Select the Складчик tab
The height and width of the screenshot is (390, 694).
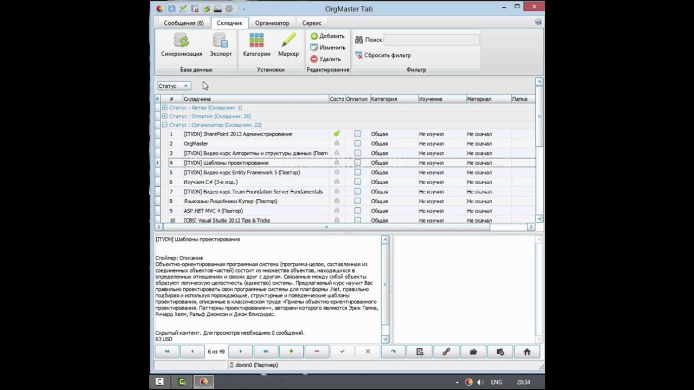tap(230, 23)
